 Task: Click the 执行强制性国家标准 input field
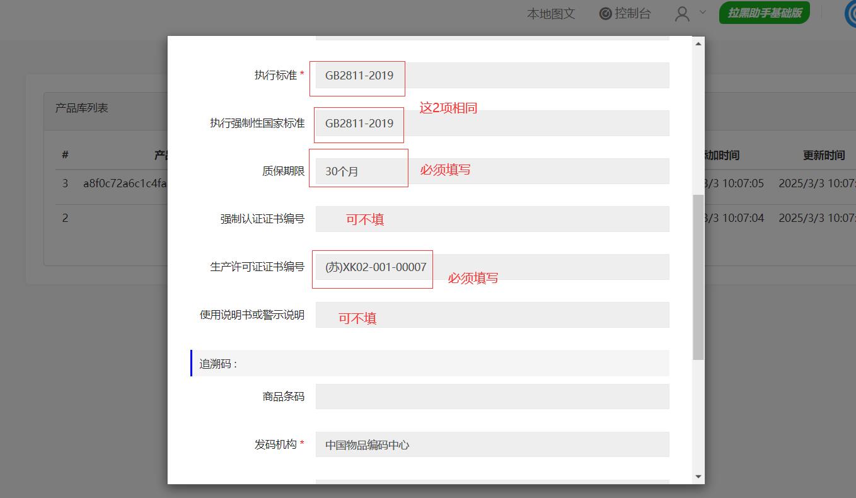click(x=492, y=123)
